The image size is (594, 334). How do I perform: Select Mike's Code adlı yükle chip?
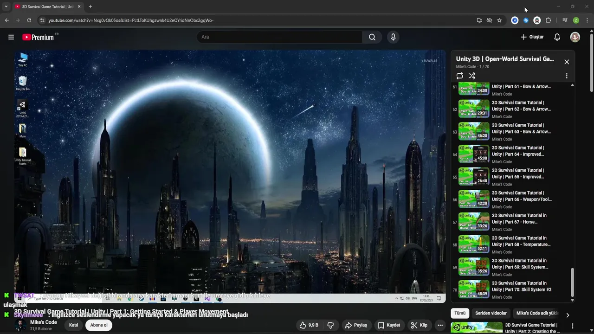tap(537, 313)
